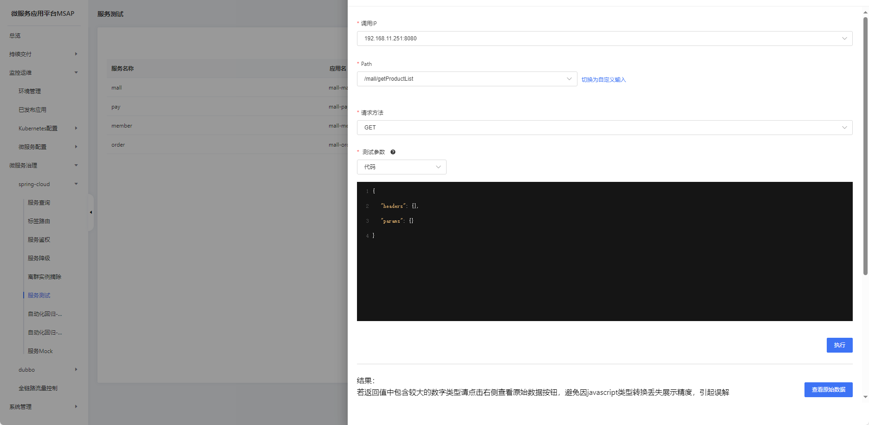The height and width of the screenshot is (425, 869).
Task: Expand 系统管理 menu
Action: point(44,406)
